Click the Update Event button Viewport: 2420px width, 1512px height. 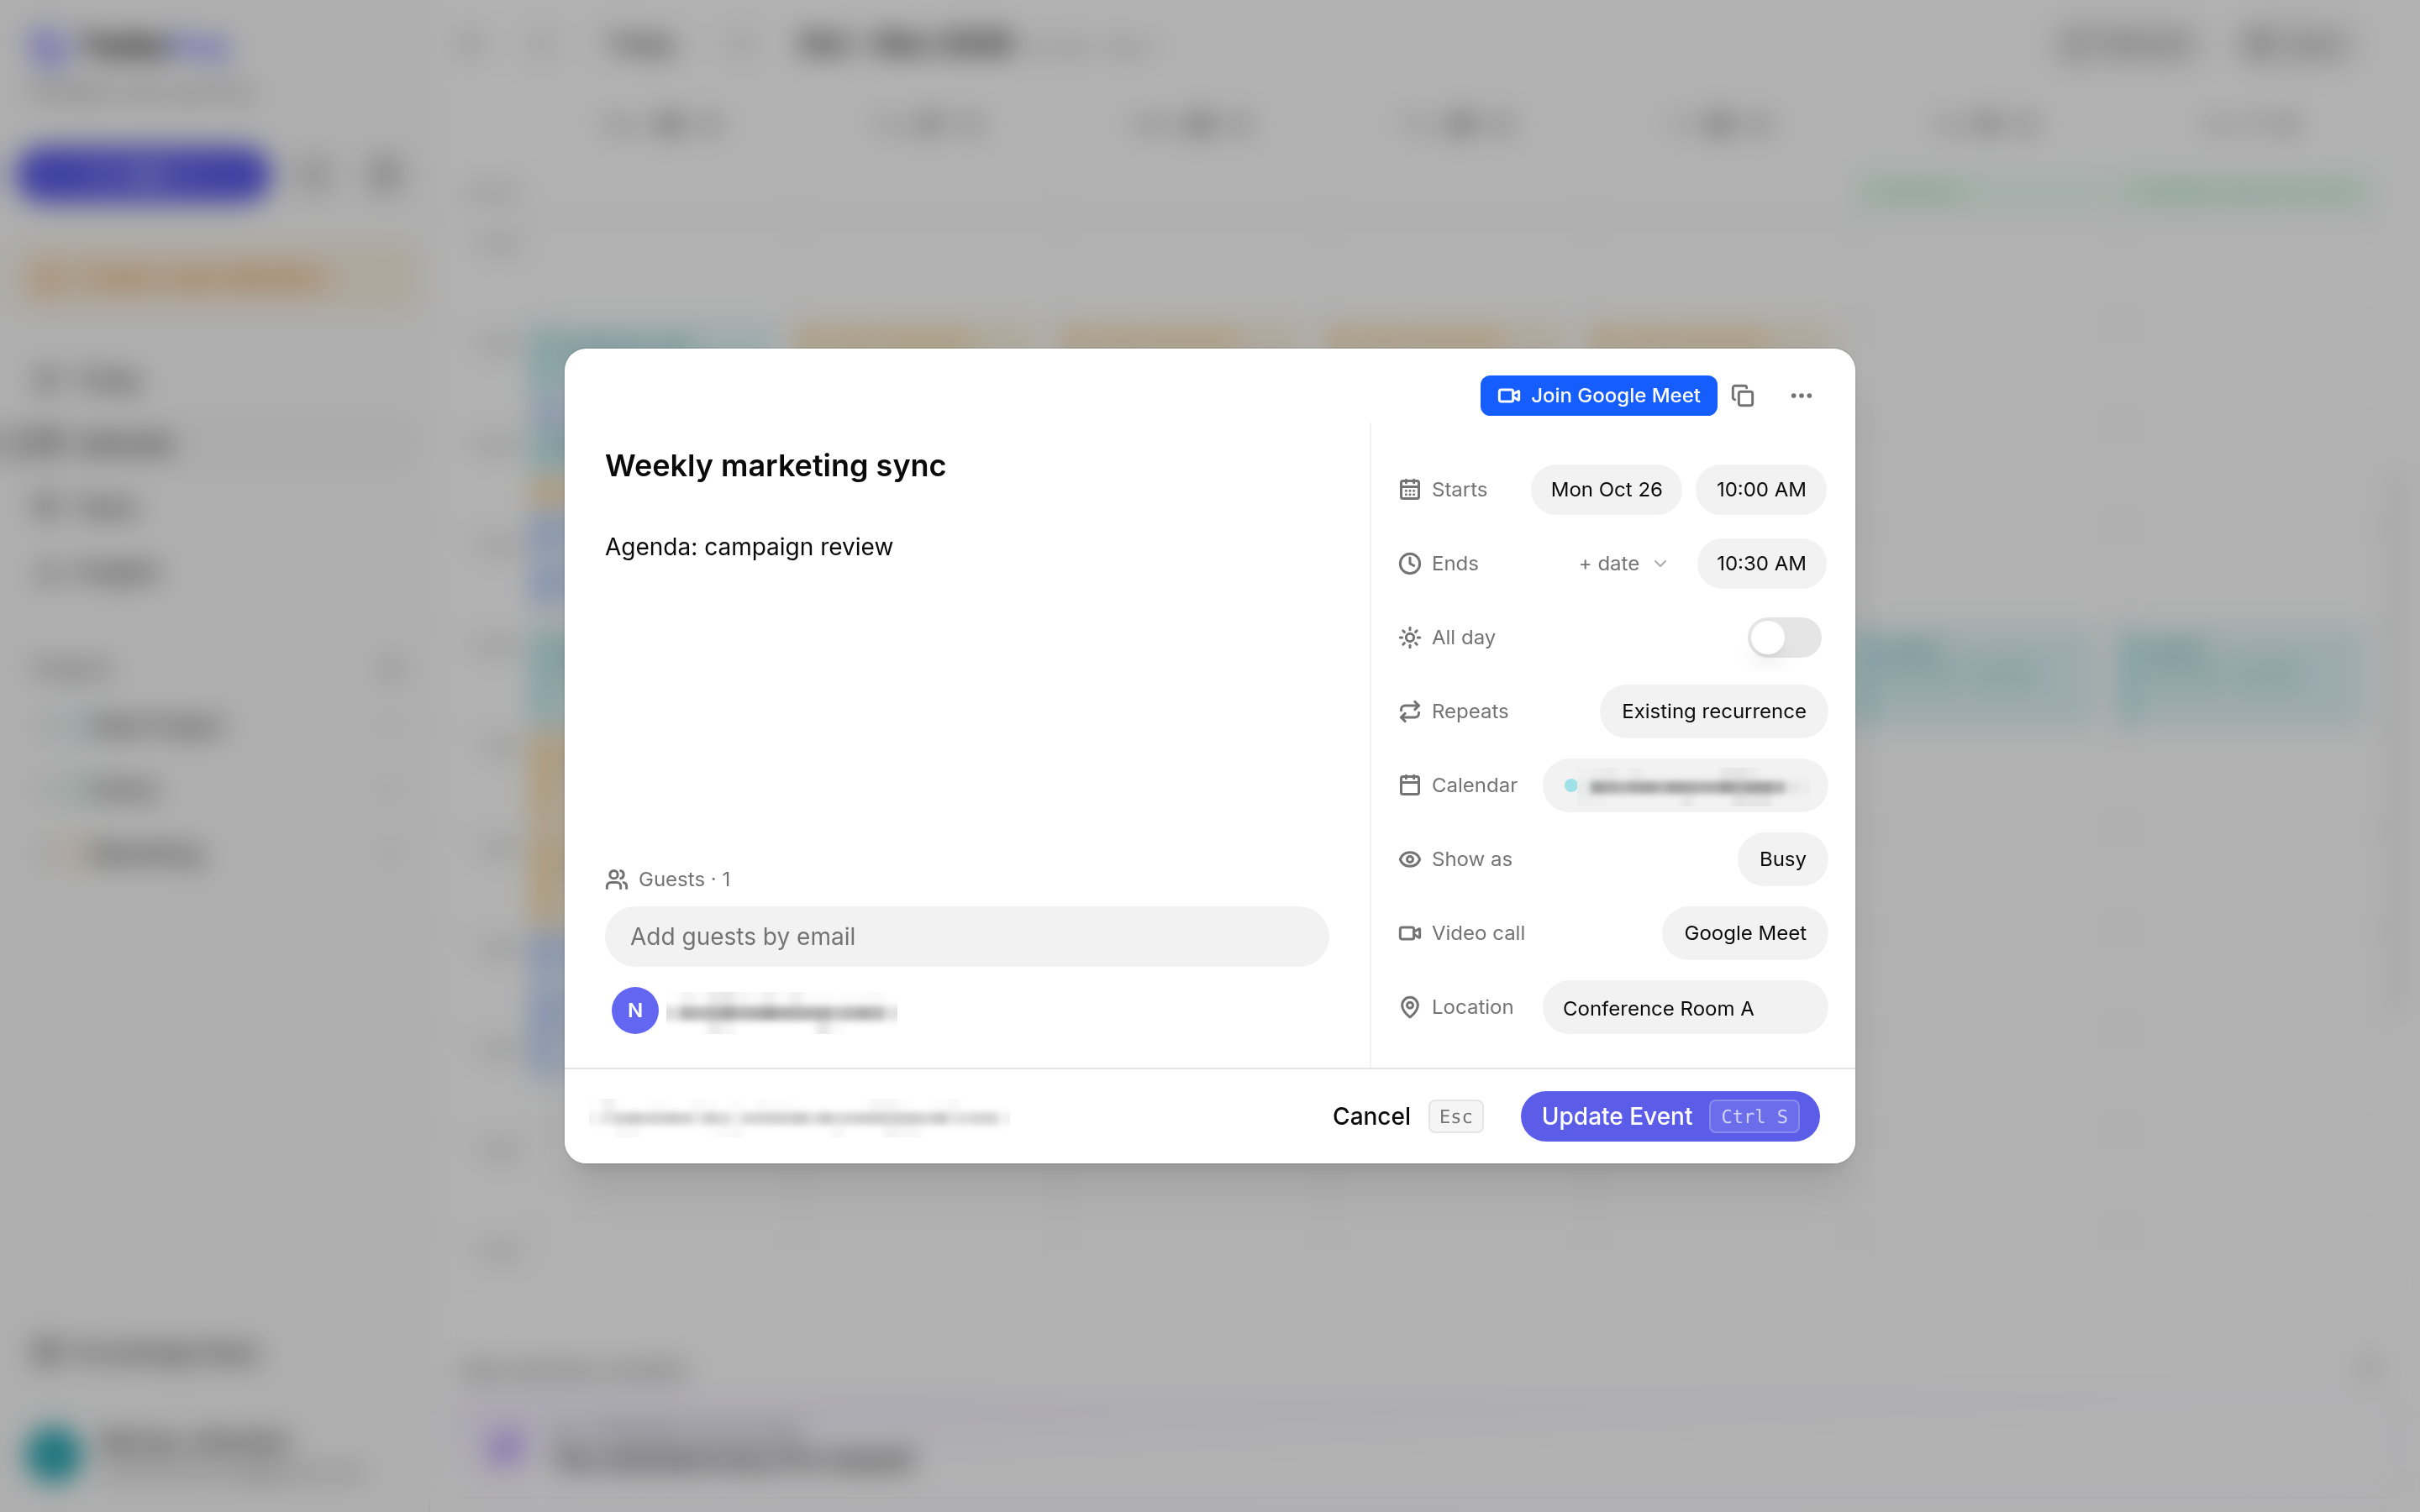(x=1670, y=1117)
